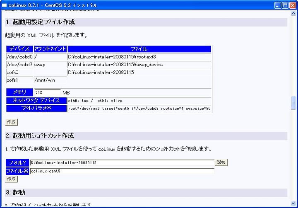Click the 作成 button under the shortcut file name field

[x=12, y=179]
